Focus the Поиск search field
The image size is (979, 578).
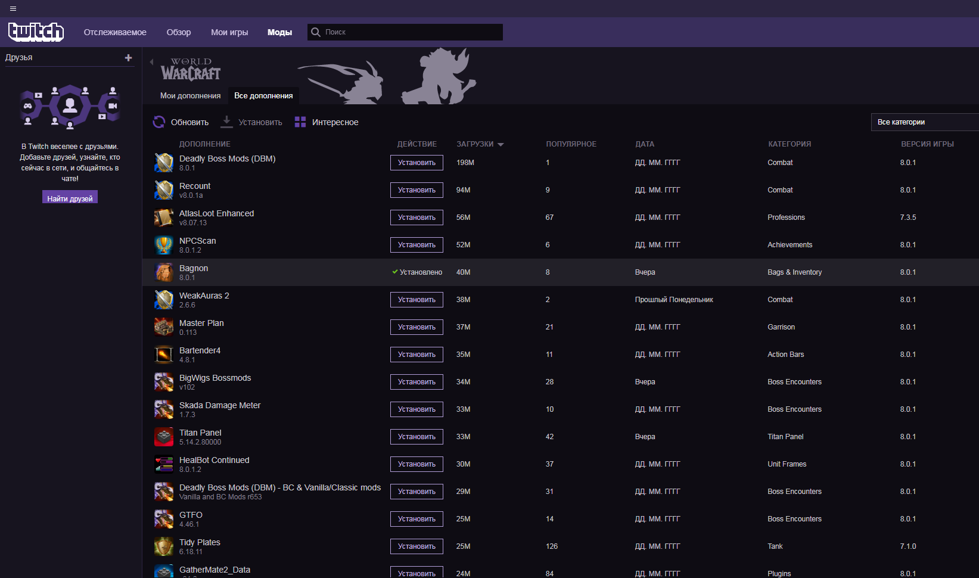click(405, 32)
